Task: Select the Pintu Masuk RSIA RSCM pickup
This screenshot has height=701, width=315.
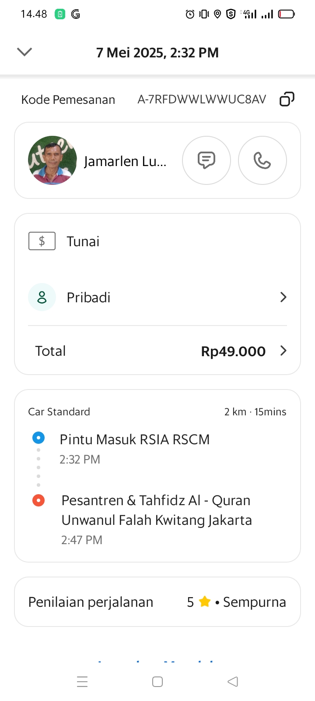Action: [135, 439]
